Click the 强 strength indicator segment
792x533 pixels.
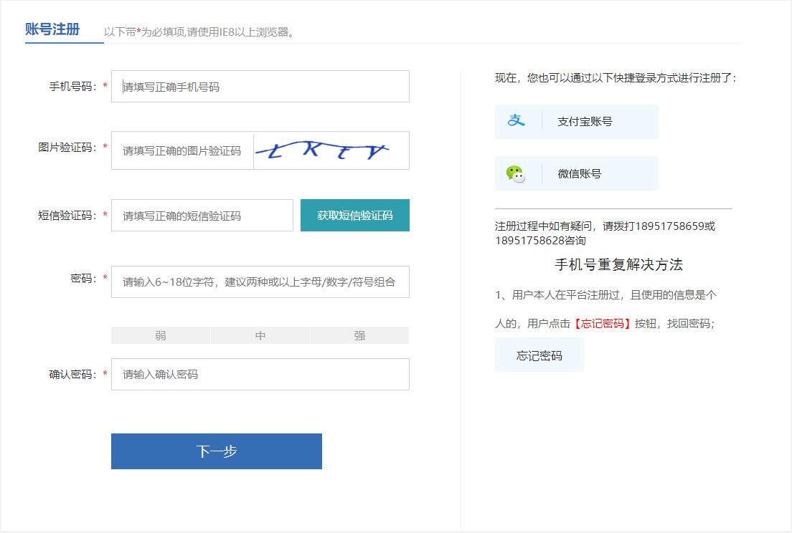tap(359, 335)
